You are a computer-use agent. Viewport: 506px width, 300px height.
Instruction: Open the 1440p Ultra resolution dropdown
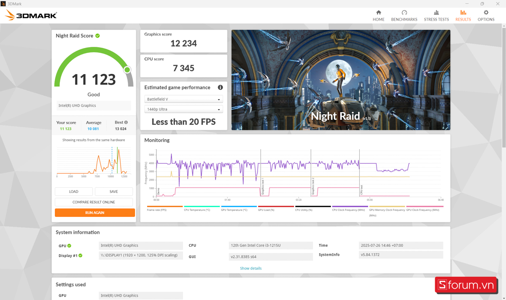183,109
